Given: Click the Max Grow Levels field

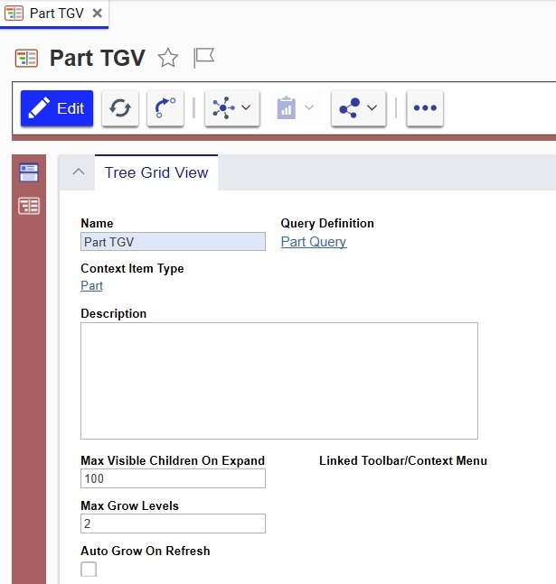Looking at the screenshot, I should [x=174, y=524].
